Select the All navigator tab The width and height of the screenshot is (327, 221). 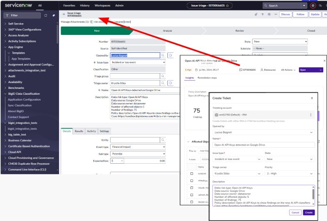click(x=40, y=6)
